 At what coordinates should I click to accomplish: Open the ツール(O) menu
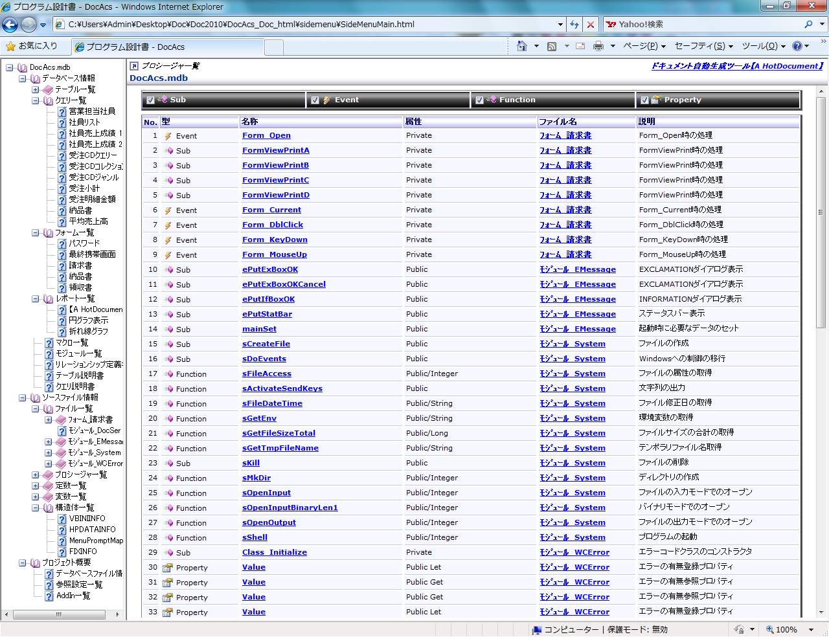[763, 46]
